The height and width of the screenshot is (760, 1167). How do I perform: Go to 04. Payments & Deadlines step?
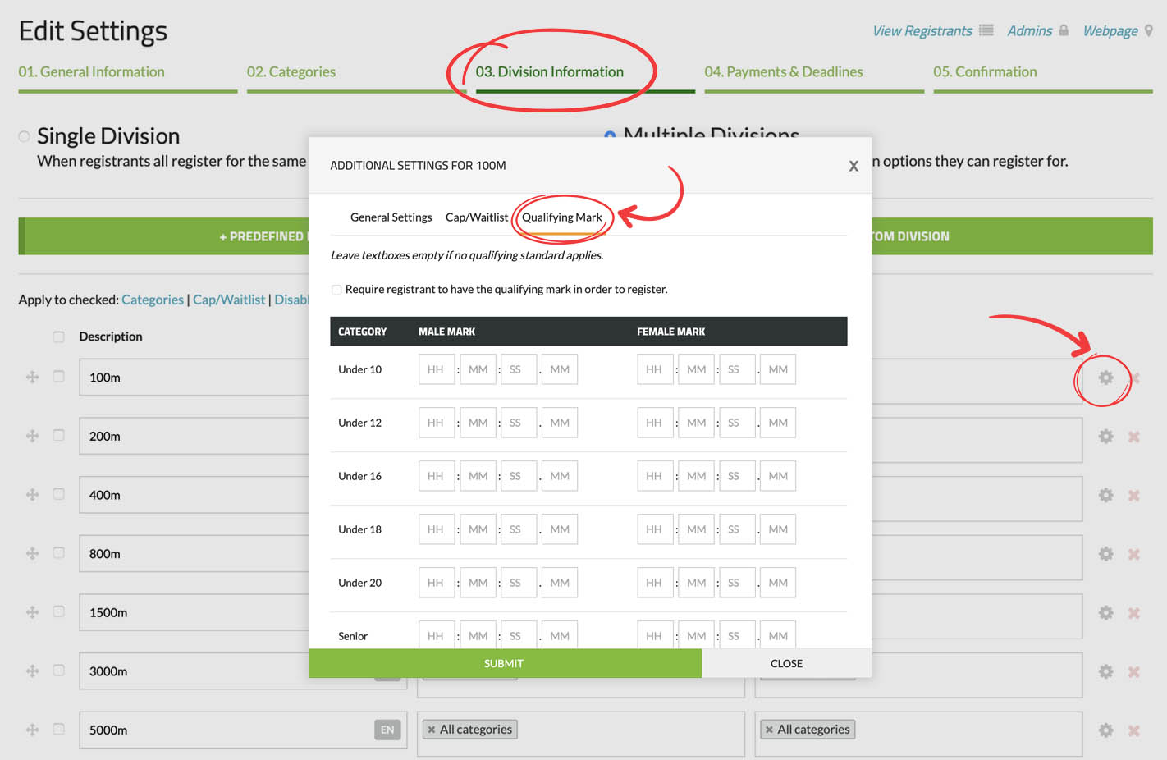click(783, 72)
